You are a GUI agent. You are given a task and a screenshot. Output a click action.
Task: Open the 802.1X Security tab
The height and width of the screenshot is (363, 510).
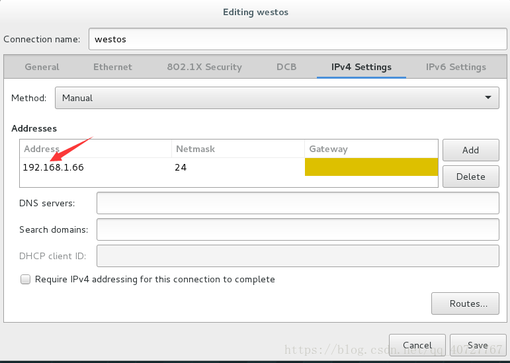pos(204,67)
